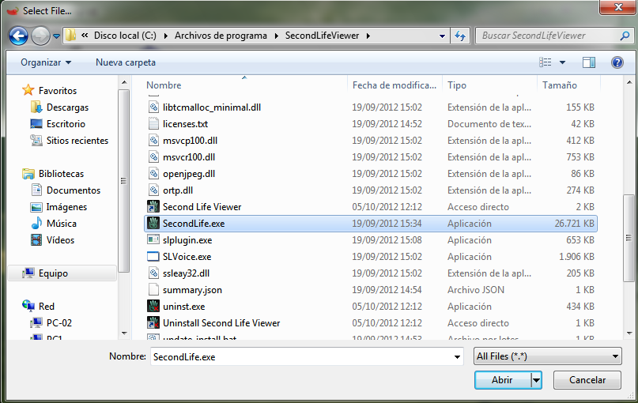Open address bar history dropdown
Image resolution: width=638 pixels, height=403 pixels.
[x=442, y=36]
